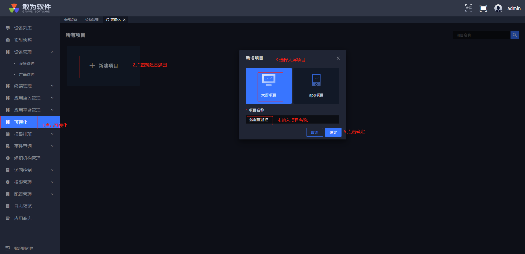Click the 报警排班 calendar icon
525x254 pixels.
8,134
